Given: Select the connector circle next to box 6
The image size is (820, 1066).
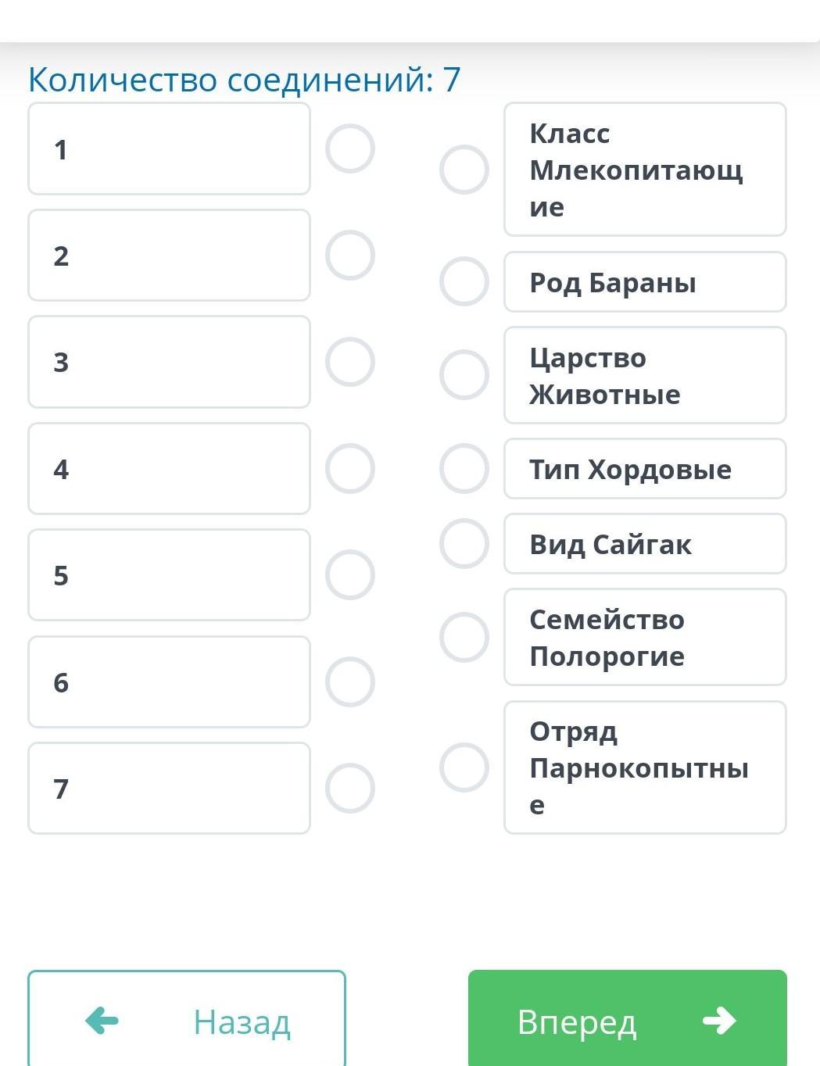Looking at the screenshot, I should [350, 682].
